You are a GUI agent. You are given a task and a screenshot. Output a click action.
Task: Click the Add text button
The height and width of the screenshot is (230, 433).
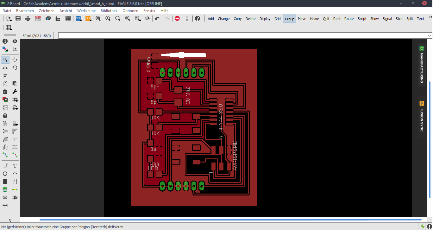[211, 19]
